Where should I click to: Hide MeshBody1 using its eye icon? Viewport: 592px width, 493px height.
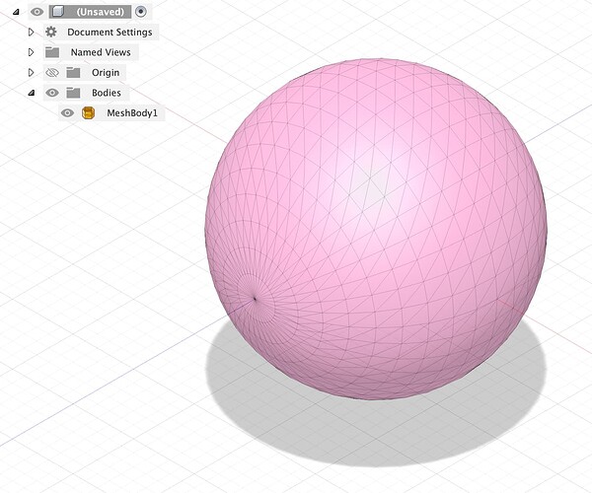coord(67,112)
